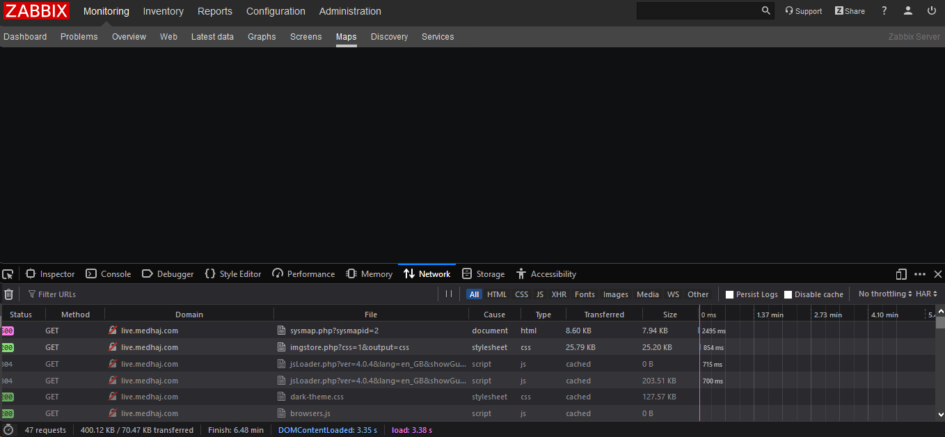The height and width of the screenshot is (437, 945).
Task: Open the Configuration menu
Action: (x=276, y=11)
